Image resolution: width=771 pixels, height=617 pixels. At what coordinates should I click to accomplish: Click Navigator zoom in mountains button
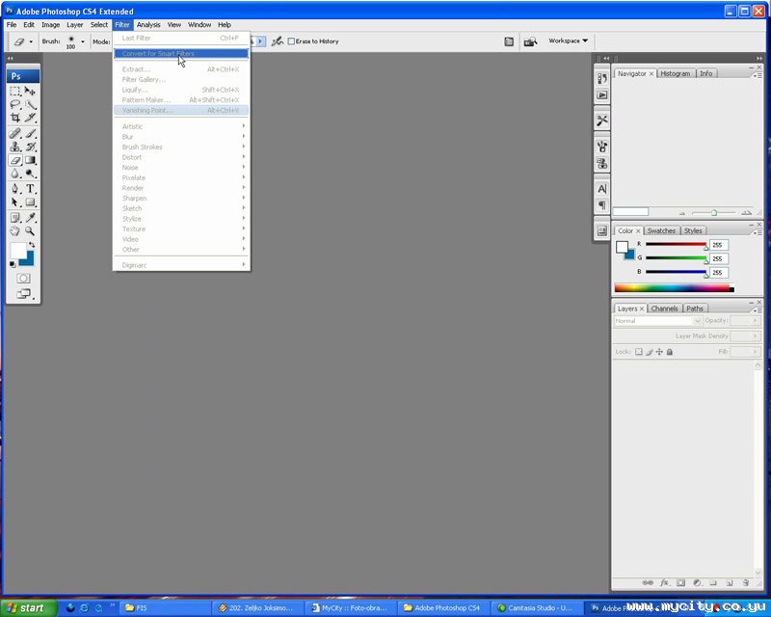(x=746, y=213)
